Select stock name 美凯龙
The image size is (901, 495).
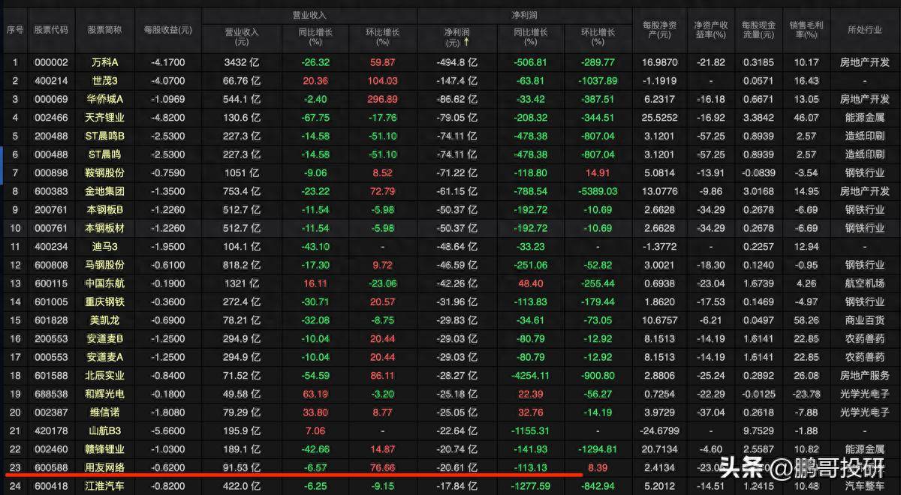click(104, 319)
